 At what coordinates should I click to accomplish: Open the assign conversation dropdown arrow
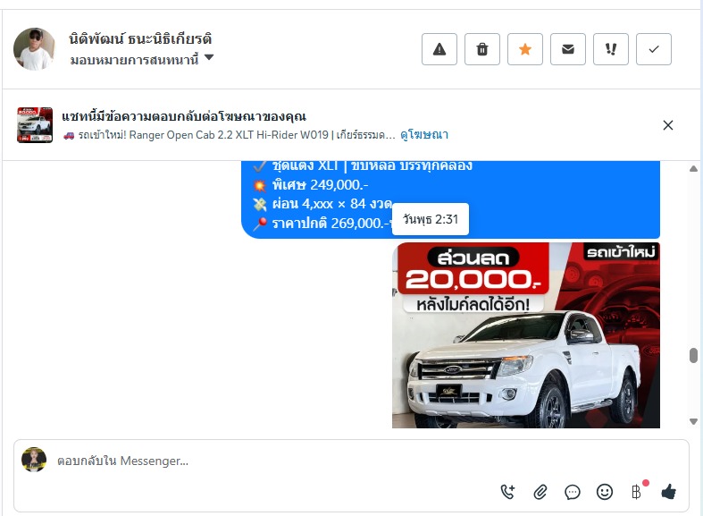209,58
